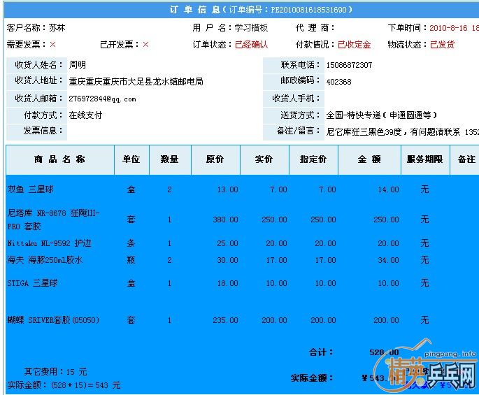Click the 海夫 海豚250ml胶水 product name
Screen dimensions: 479x395
click(x=45, y=260)
